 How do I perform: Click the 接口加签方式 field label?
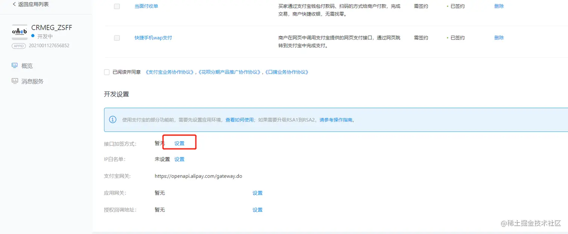[120, 143]
